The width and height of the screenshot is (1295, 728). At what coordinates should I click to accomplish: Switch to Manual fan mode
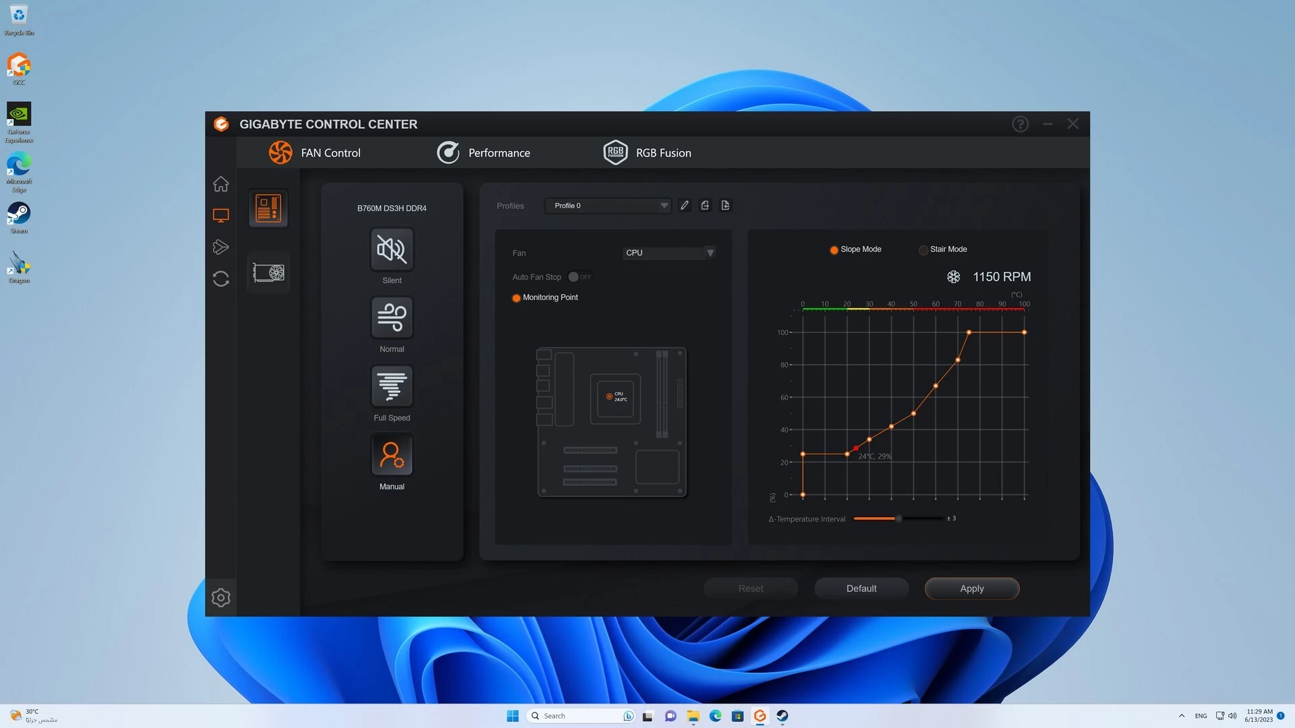click(x=391, y=454)
